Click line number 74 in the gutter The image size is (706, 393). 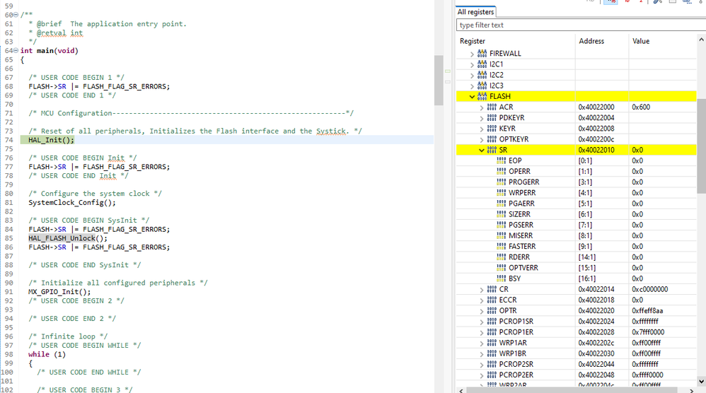[9, 140]
